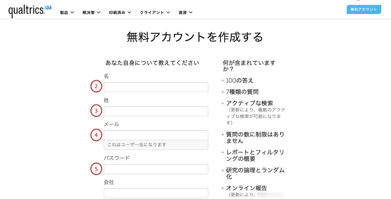
Task: Open the 資源 navigation menu
Action: pos(185,12)
